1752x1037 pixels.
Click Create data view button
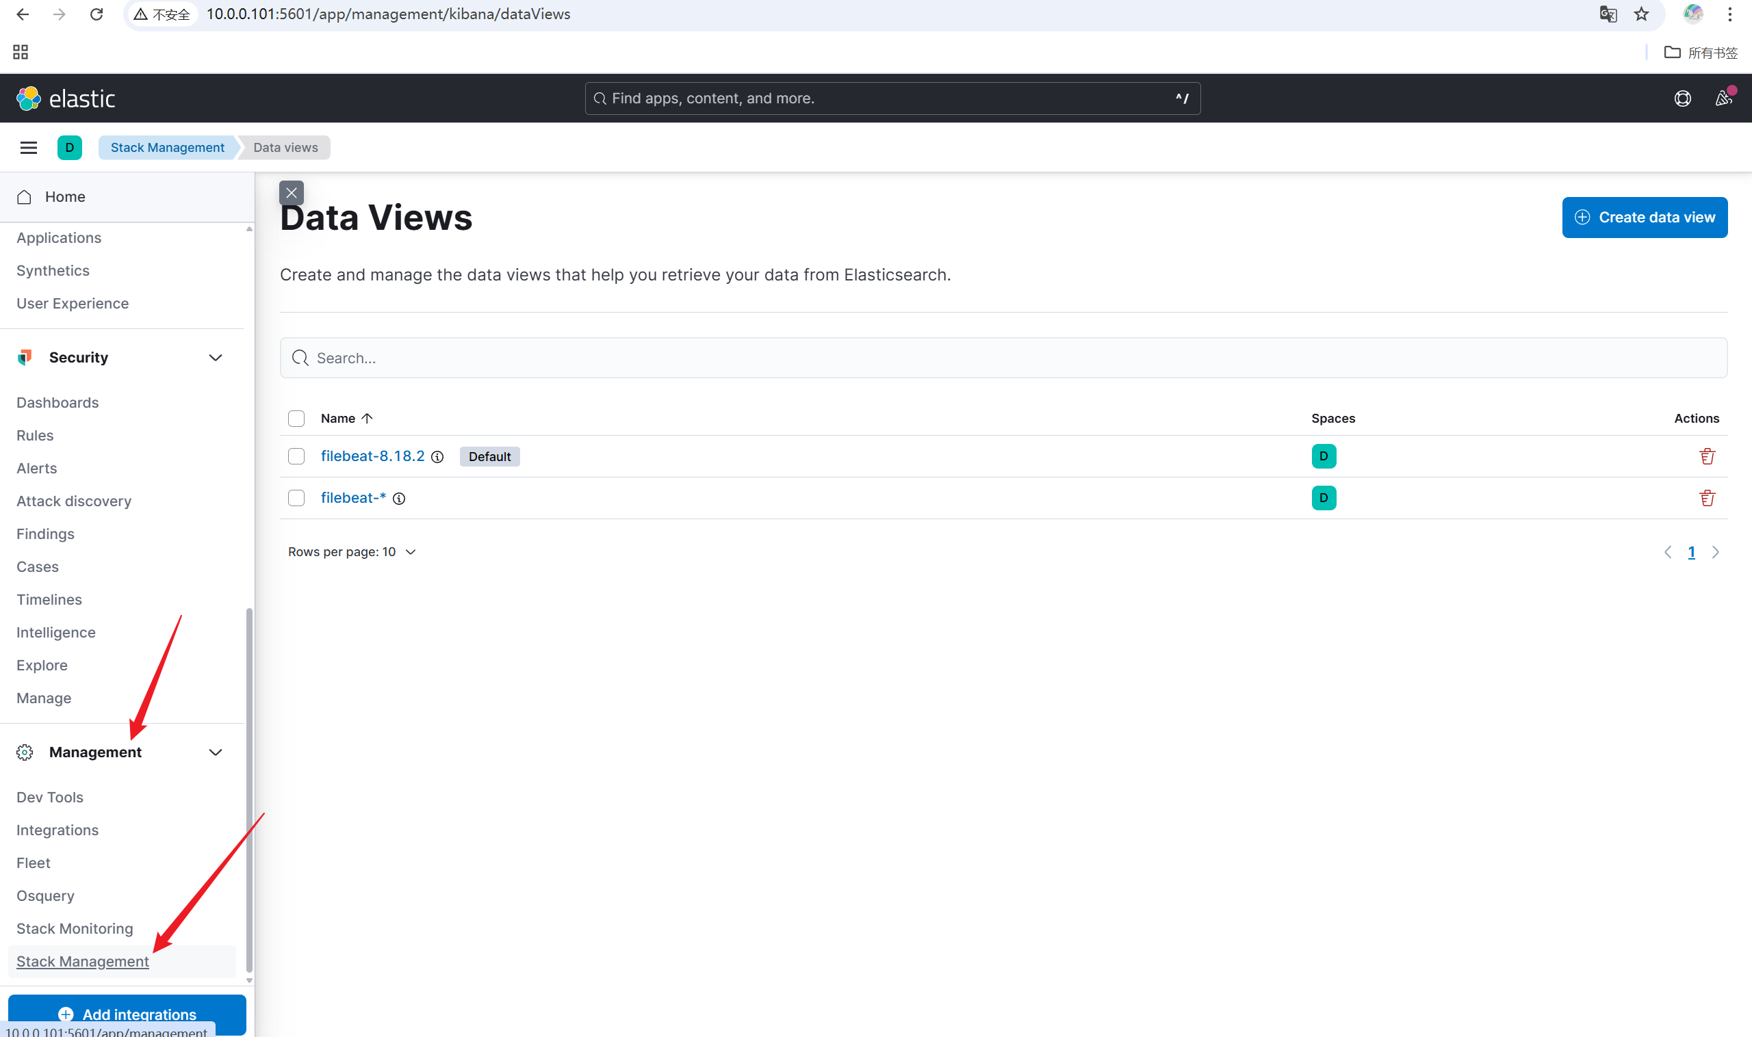[1645, 218]
